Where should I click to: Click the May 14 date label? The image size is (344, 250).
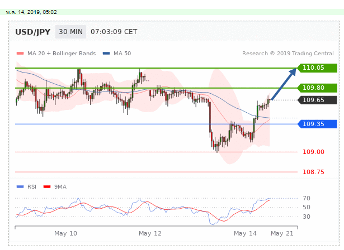[x=245, y=233]
